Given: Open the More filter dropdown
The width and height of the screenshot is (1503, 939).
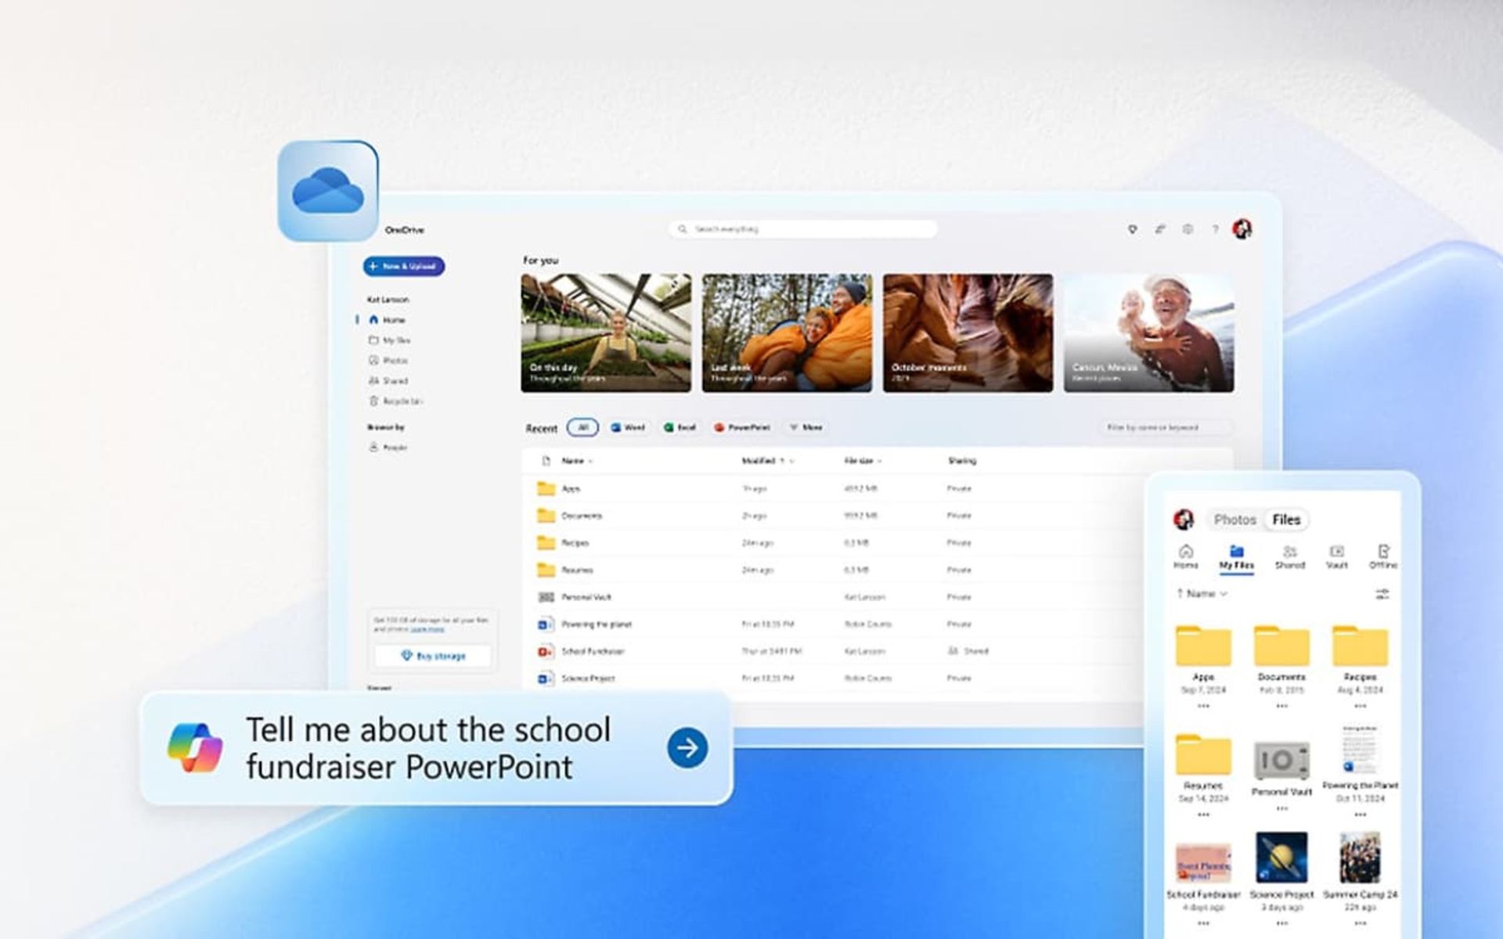Looking at the screenshot, I should (x=806, y=427).
